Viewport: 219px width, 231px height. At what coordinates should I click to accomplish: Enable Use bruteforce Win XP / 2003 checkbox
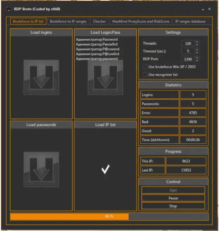[x=145, y=67]
